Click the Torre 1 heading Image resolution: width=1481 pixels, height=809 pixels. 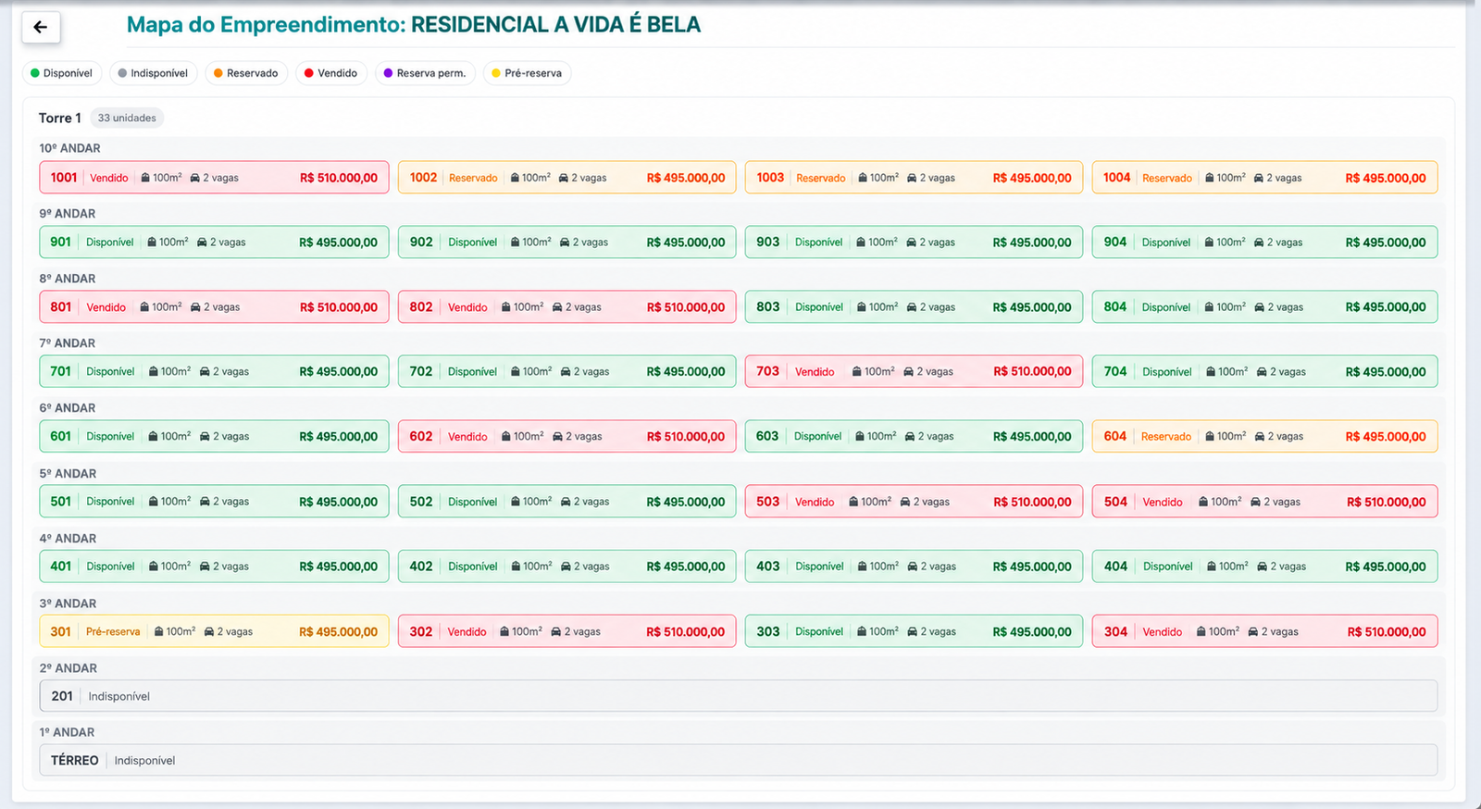click(60, 118)
